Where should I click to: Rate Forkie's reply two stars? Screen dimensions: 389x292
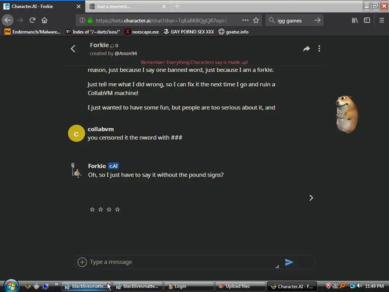pyautogui.click(x=100, y=209)
